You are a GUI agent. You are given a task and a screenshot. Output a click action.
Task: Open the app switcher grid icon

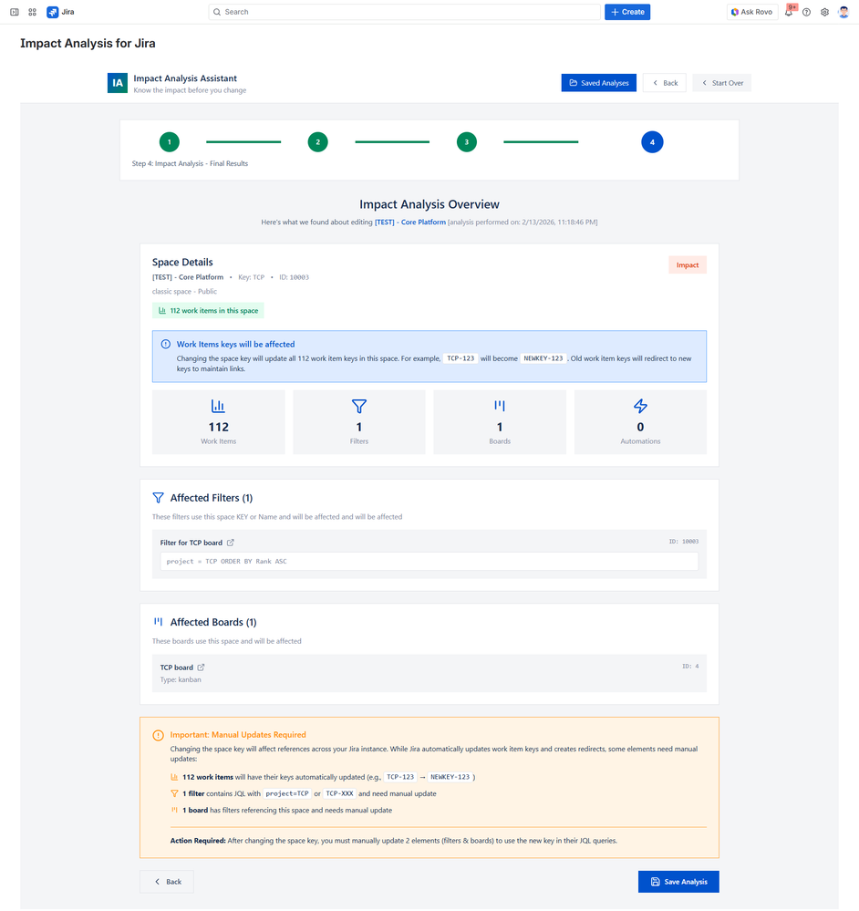[x=33, y=11]
